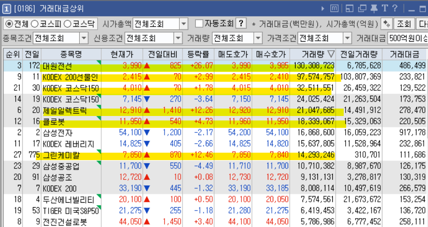This screenshot has height=227, width=428.
Task: Select the 코스닥 market radio button
Action: tap(67, 24)
